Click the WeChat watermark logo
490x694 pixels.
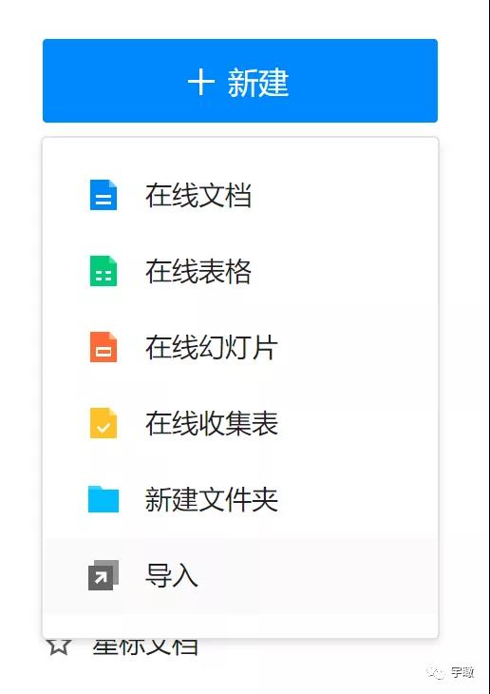point(435,673)
